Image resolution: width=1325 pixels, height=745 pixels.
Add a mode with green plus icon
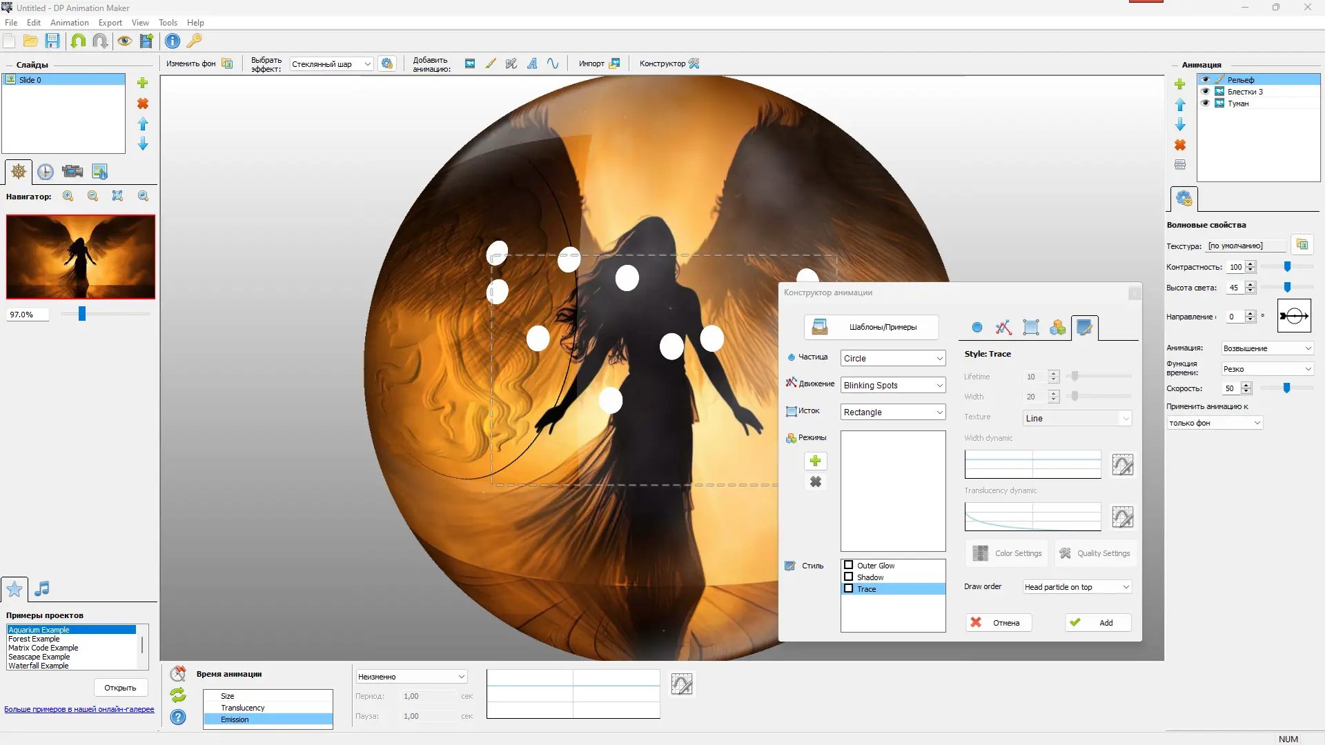(815, 461)
